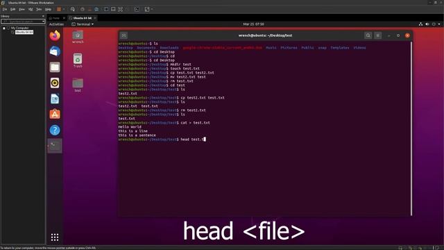Open the Edit menu
This screenshot has height=250, width=444.
coord(13,9)
